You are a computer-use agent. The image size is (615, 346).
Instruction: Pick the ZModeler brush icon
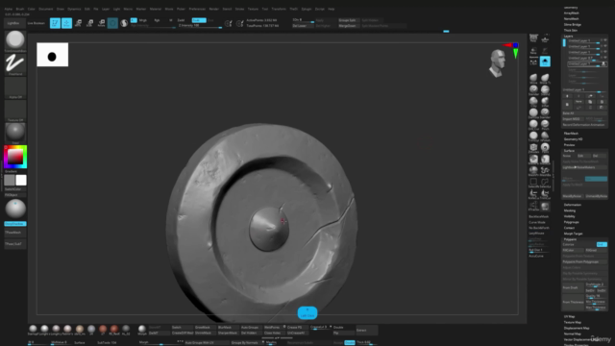pos(533,147)
